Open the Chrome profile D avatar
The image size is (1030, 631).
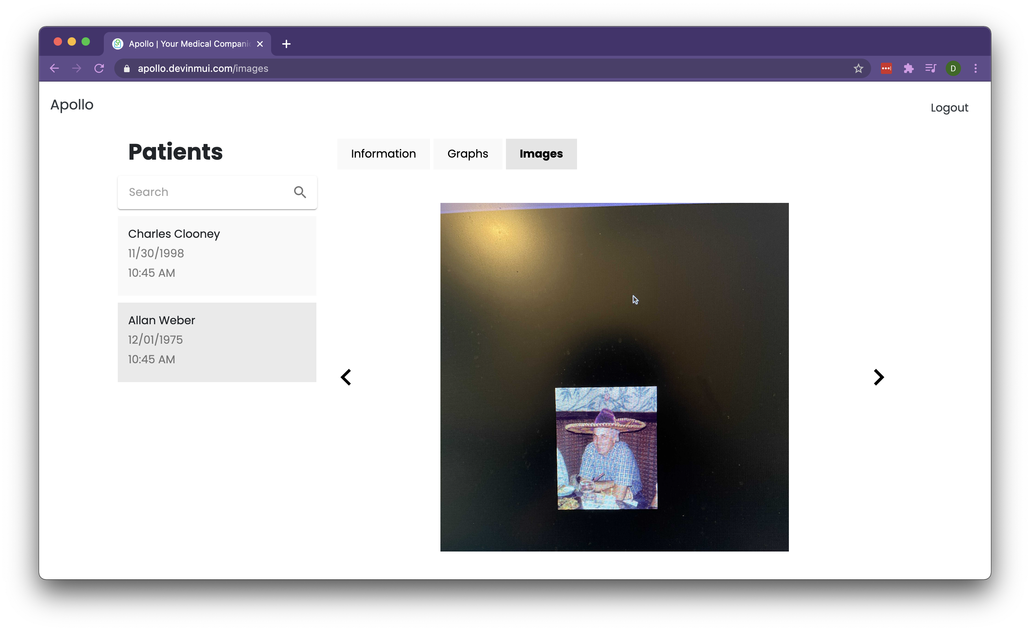point(953,69)
